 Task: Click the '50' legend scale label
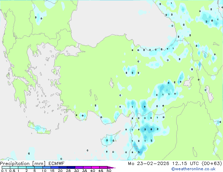click(x=109, y=171)
